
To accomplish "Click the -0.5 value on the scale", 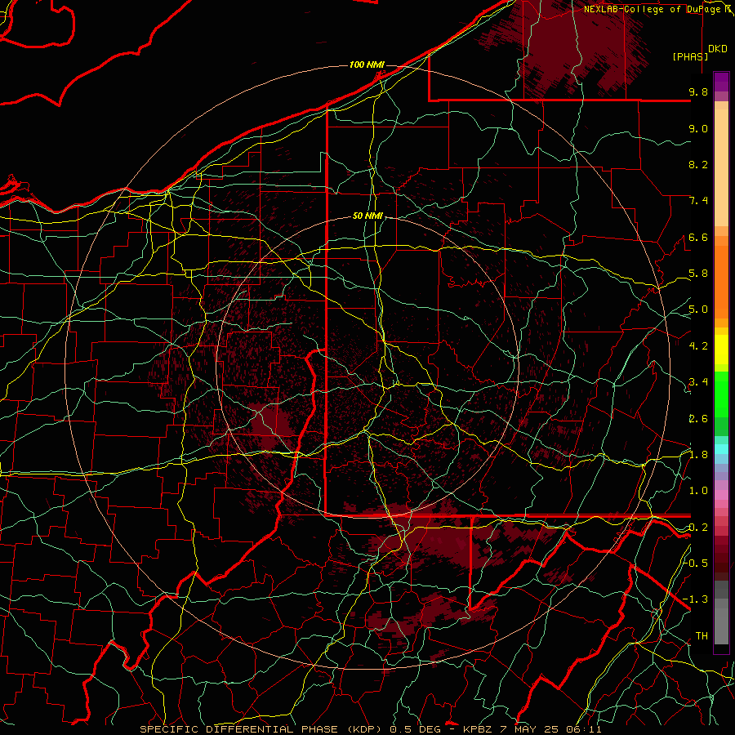I will (x=695, y=563).
